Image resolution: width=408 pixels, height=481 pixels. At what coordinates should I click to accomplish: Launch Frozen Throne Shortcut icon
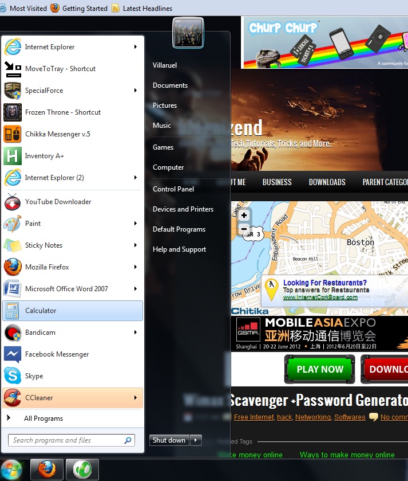(x=13, y=112)
